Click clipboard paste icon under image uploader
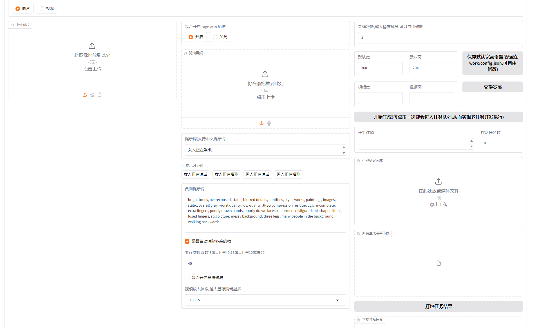 100,95
